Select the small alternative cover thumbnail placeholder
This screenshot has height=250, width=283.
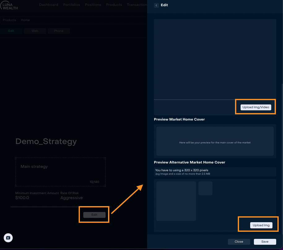205,188
